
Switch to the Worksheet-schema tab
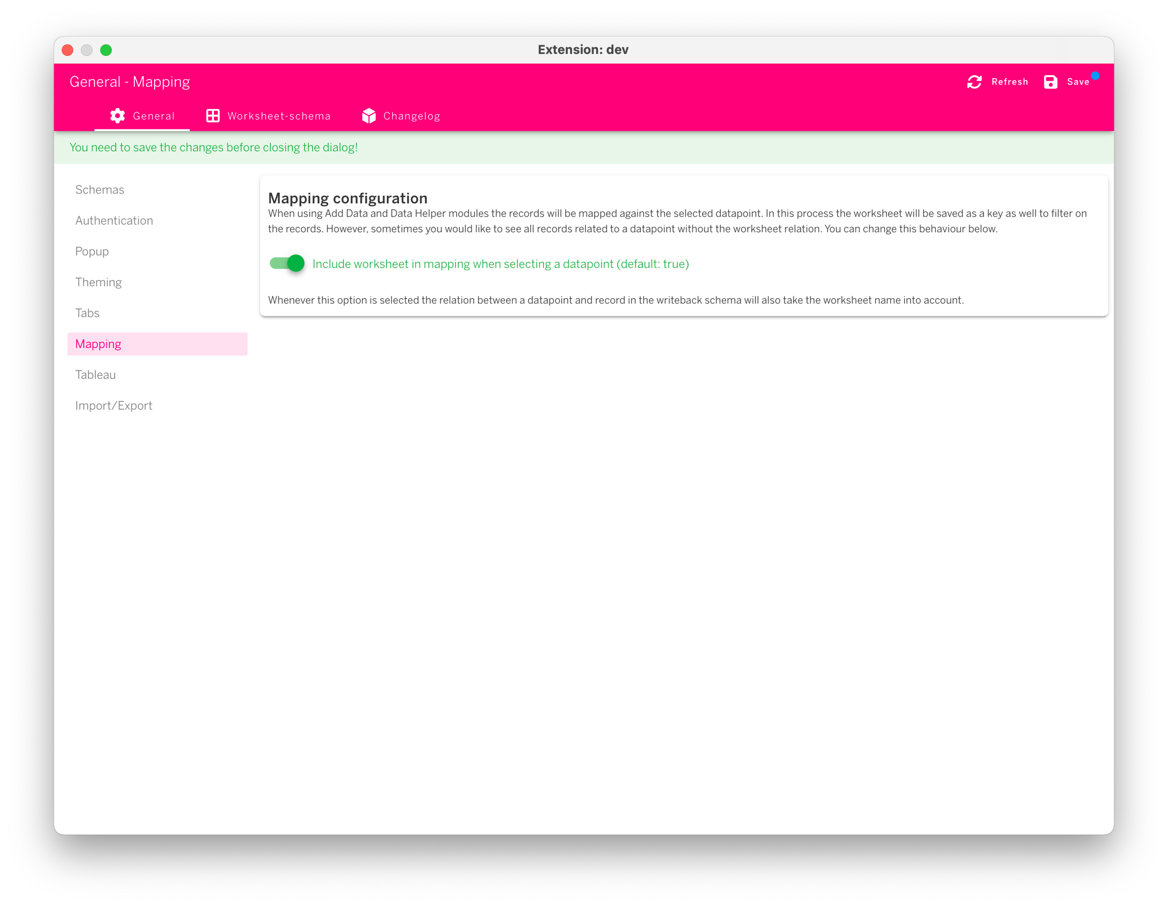(278, 116)
